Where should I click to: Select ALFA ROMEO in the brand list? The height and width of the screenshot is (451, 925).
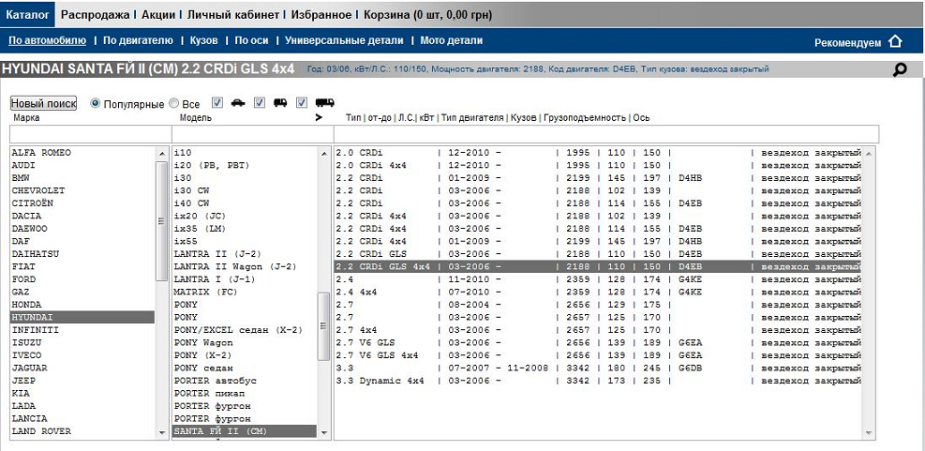click(x=82, y=153)
